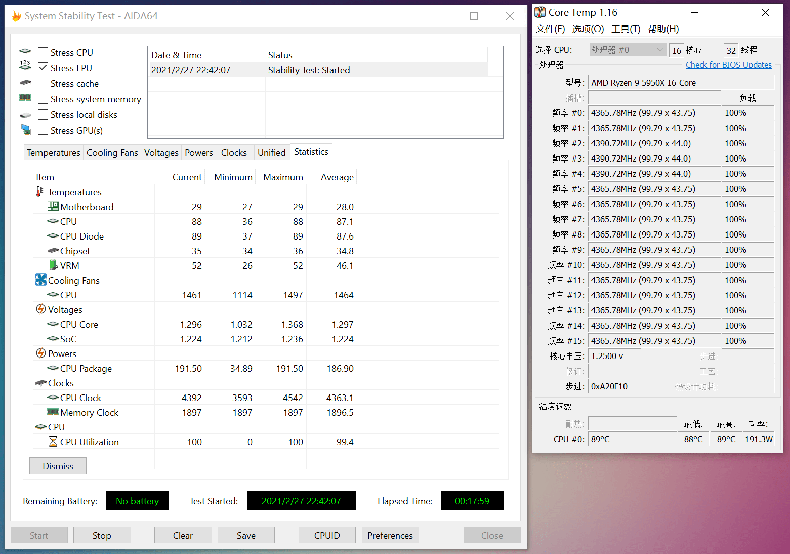Switch to the Temperatures tab
This screenshot has height=554, width=790.
pyautogui.click(x=54, y=152)
